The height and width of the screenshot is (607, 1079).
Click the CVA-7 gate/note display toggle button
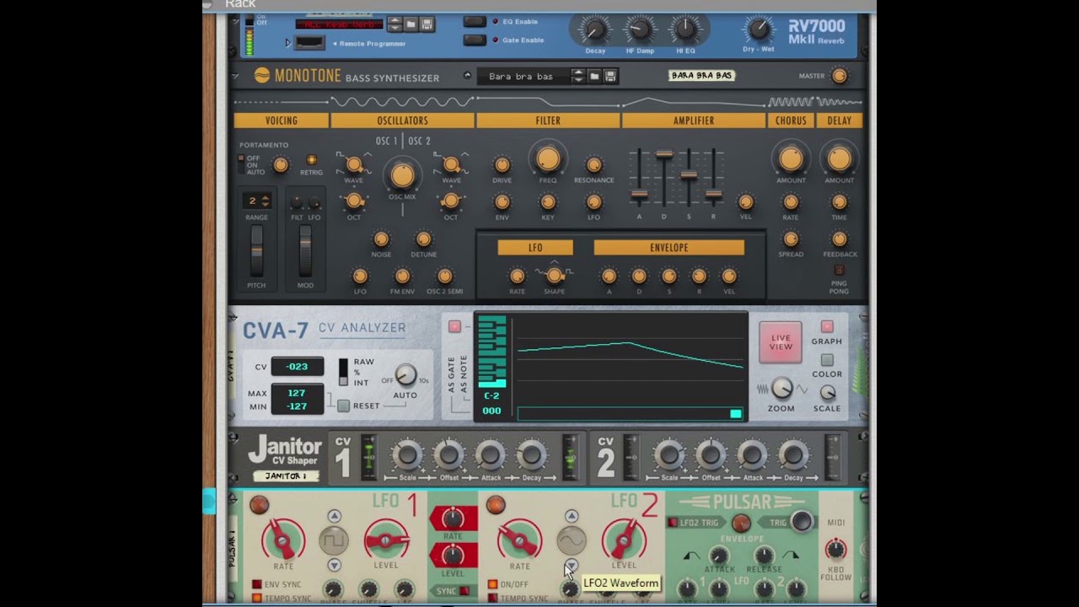(454, 327)
